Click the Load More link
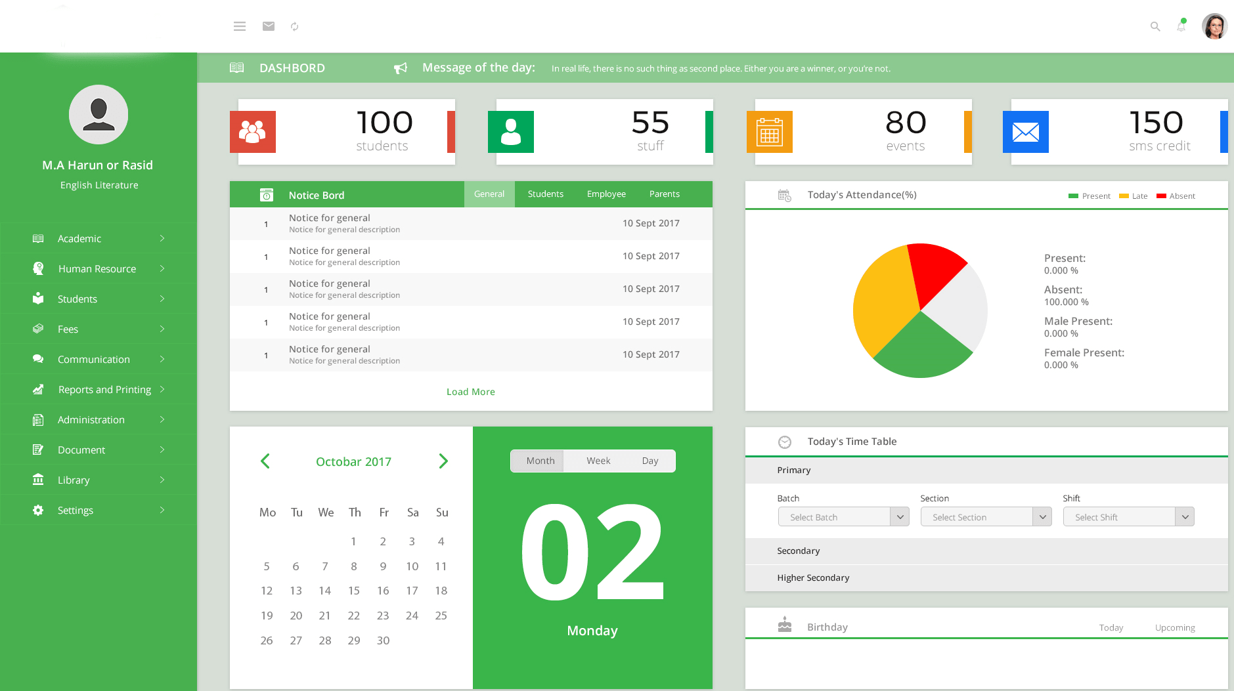This screenshot has width=1234, height=691. click(x=471, y=392)
